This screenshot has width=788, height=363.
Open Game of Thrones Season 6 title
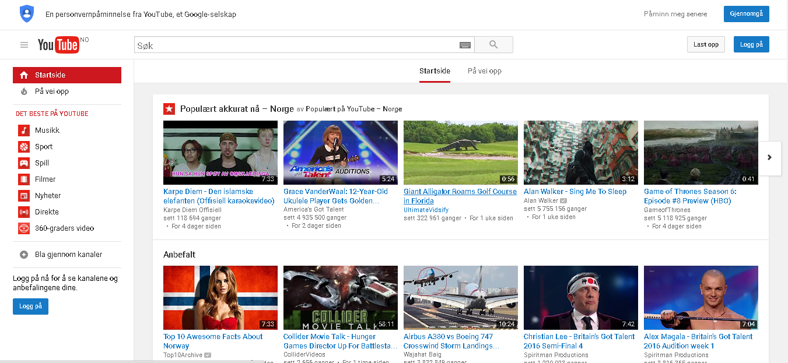690,196
